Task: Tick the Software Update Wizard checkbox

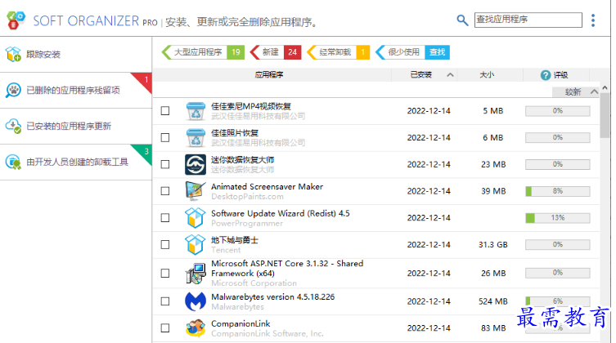Action: coord(165,217)
